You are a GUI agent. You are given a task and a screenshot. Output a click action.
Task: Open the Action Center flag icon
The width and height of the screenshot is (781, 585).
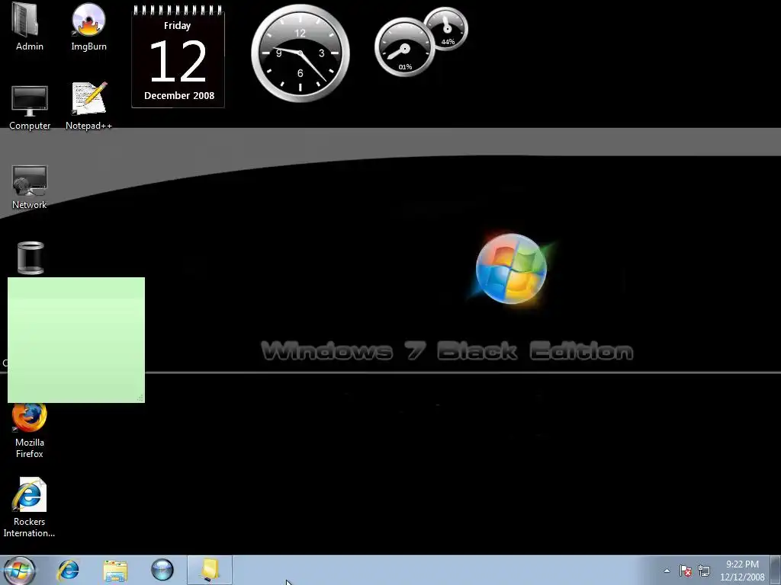[x=686, y=571]
